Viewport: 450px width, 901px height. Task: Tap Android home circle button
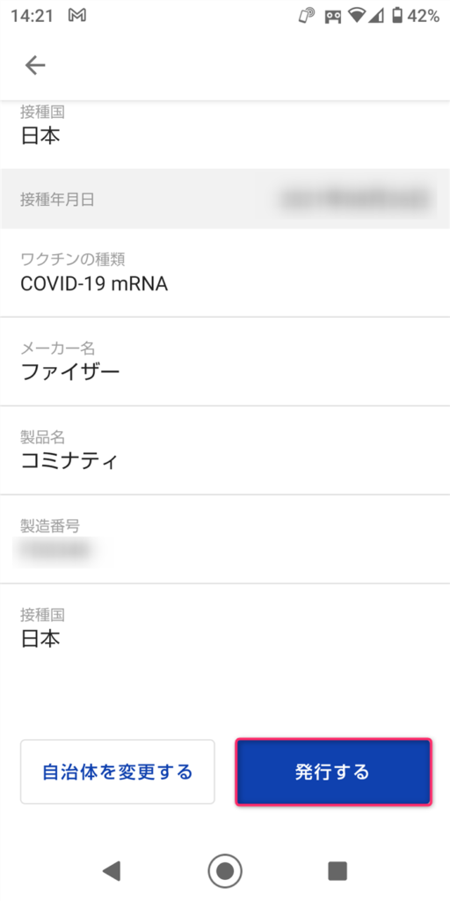pyautogui.click(x=225, y=871)
